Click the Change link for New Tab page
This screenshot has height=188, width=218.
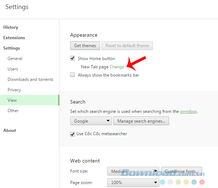pos(117,67)
